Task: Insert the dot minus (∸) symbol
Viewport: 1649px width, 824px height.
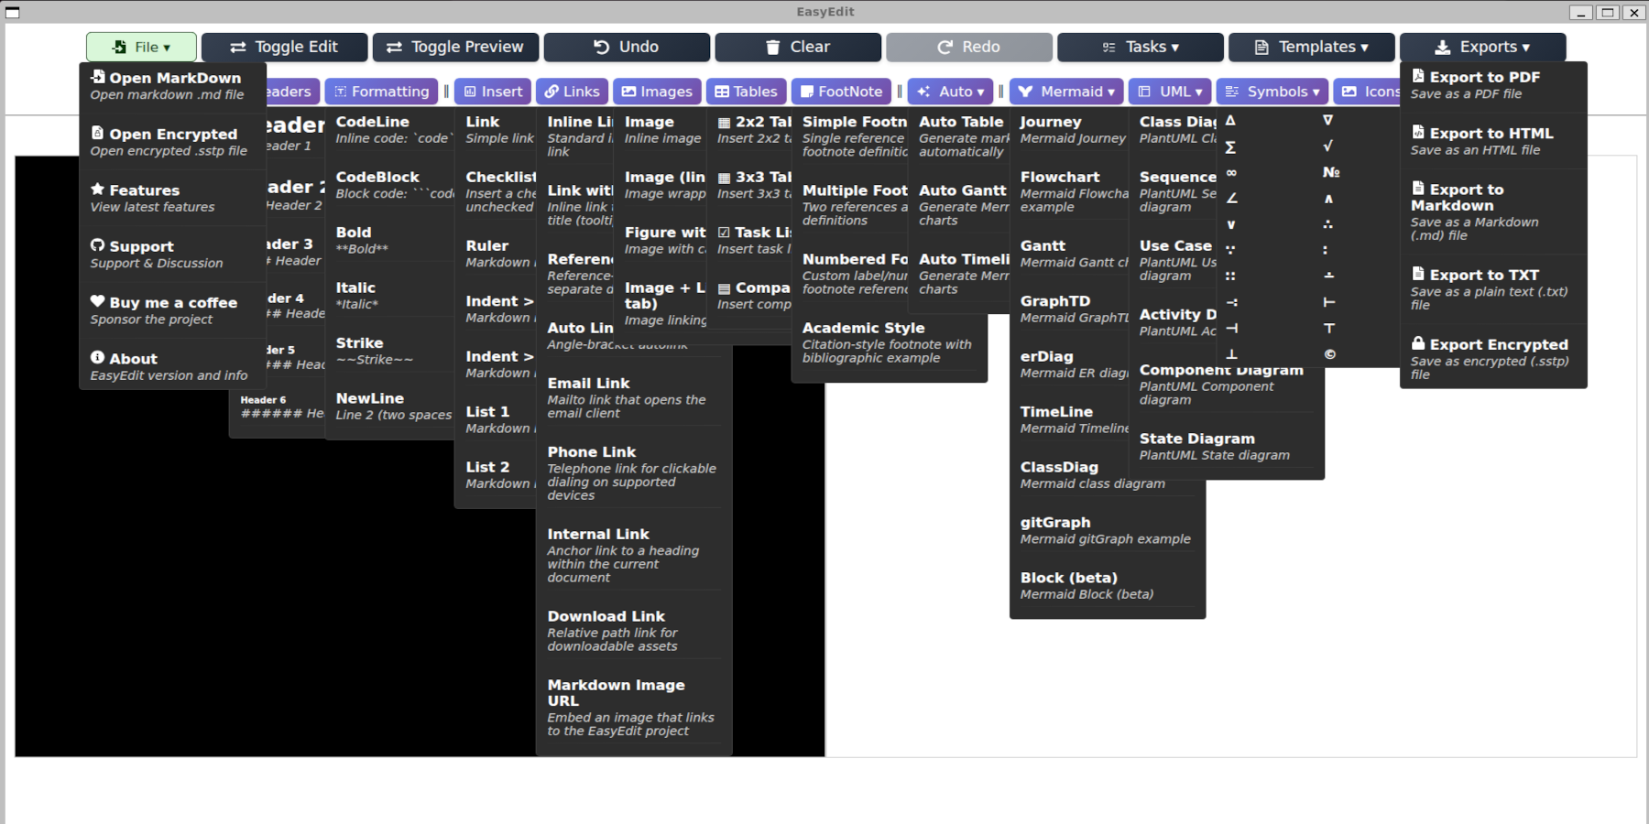Action: 1327,276
